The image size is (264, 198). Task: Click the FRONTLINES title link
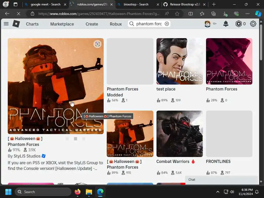click(218, 161)
